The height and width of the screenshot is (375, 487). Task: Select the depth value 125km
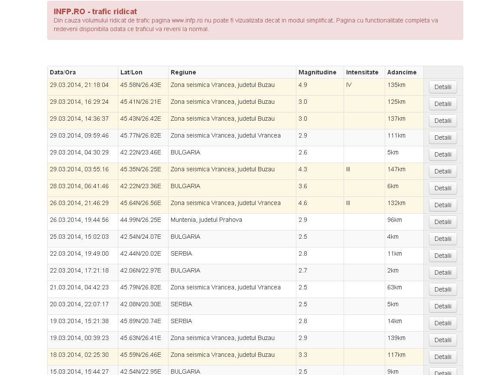coord(396,102)
